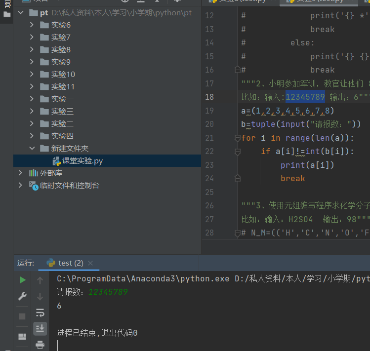The height and width of the screenshot is (351, 370).
Task: Click fold marker at line 22
Action: pos(238,152)
